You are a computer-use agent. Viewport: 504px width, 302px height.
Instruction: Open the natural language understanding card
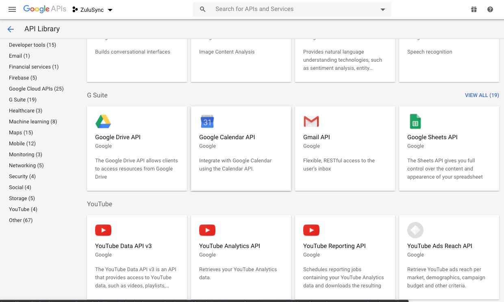[345, 60]
